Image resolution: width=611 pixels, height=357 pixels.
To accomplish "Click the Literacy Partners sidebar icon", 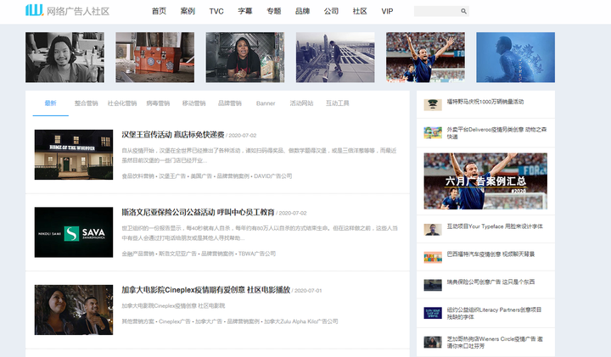I will [433, 313].
